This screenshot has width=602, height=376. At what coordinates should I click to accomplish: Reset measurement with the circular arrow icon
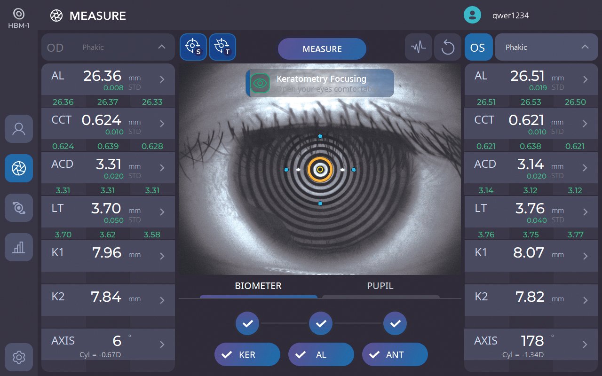pos(448,47)
